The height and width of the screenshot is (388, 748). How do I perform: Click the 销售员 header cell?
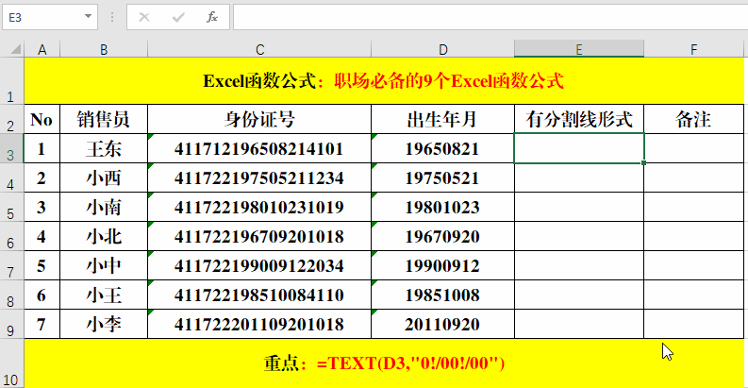104,119
